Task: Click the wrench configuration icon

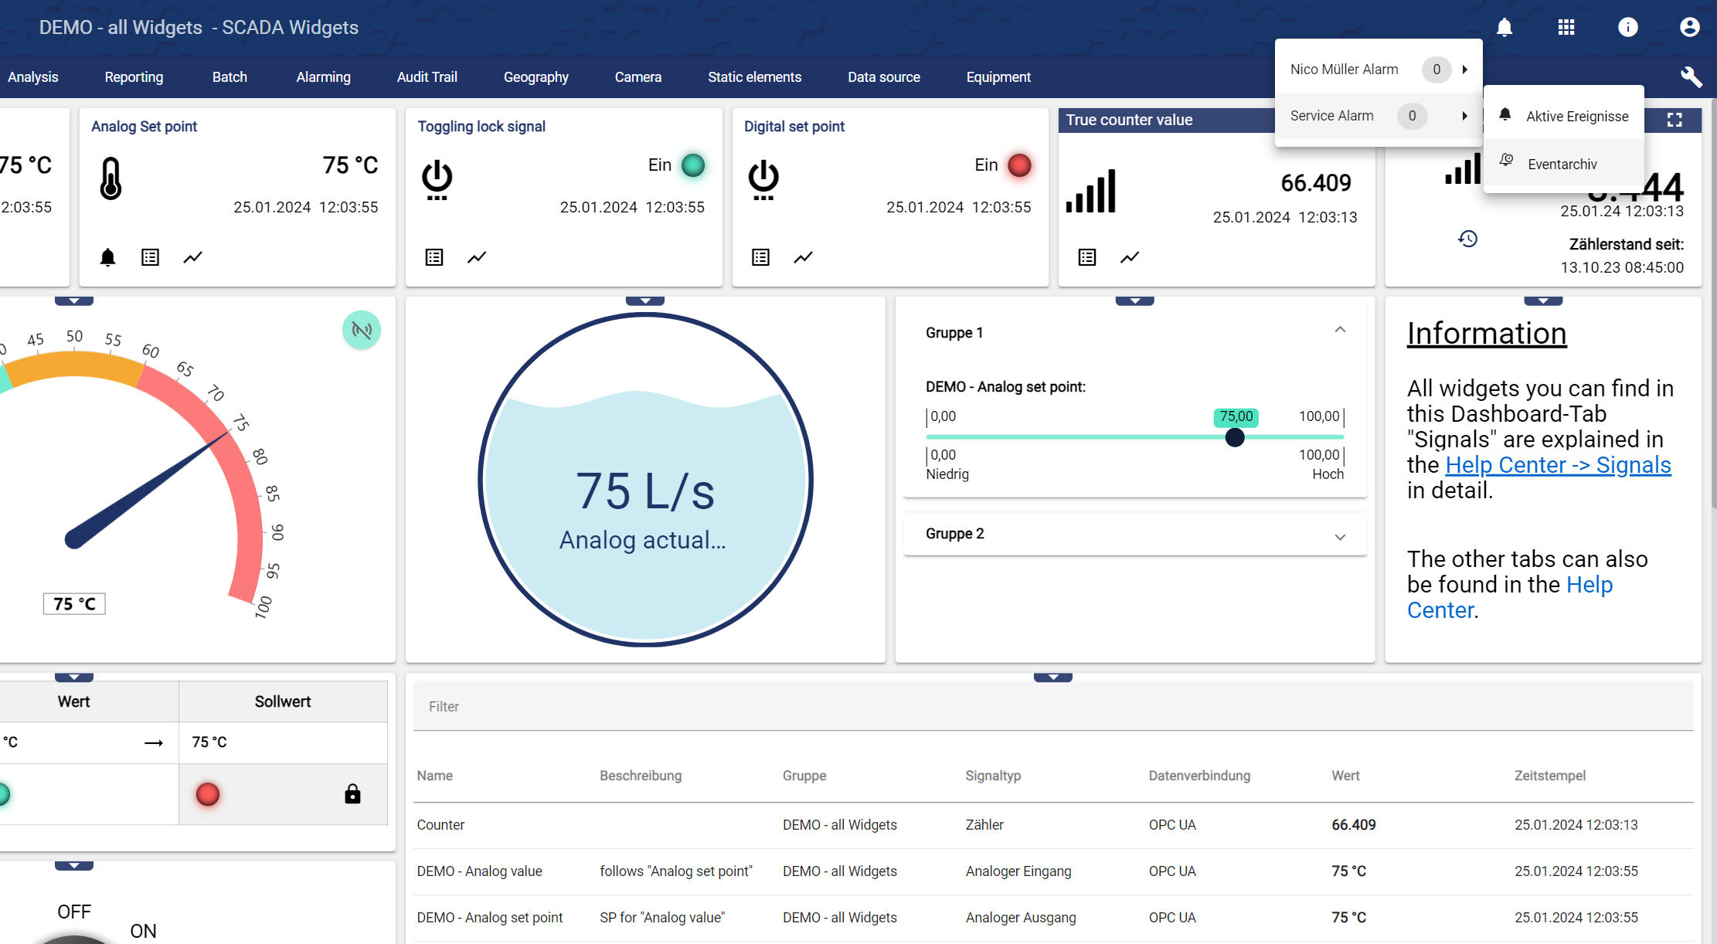Action: pyautogui.click(x=1691, y=76)
